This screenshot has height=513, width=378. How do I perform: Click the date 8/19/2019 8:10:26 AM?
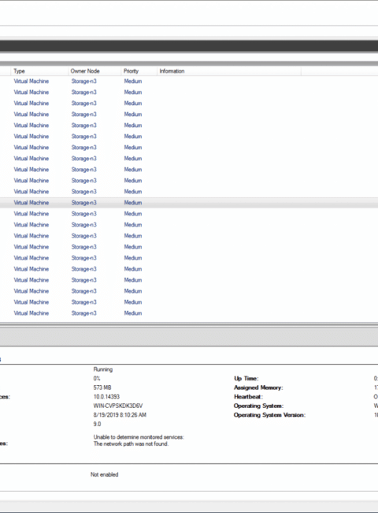click(120, 415)
